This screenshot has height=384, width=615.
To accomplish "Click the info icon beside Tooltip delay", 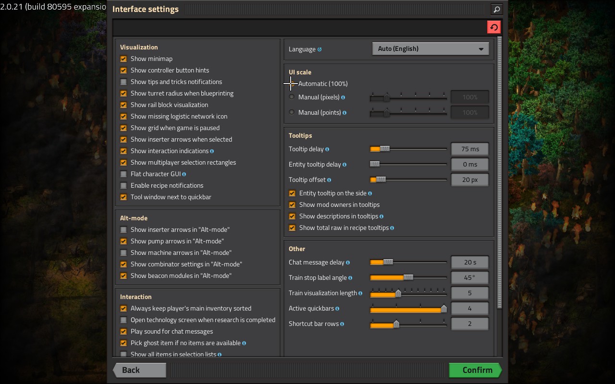I will point(327,149).
